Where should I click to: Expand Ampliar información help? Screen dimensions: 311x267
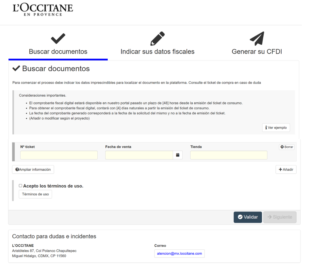(33, 169)
